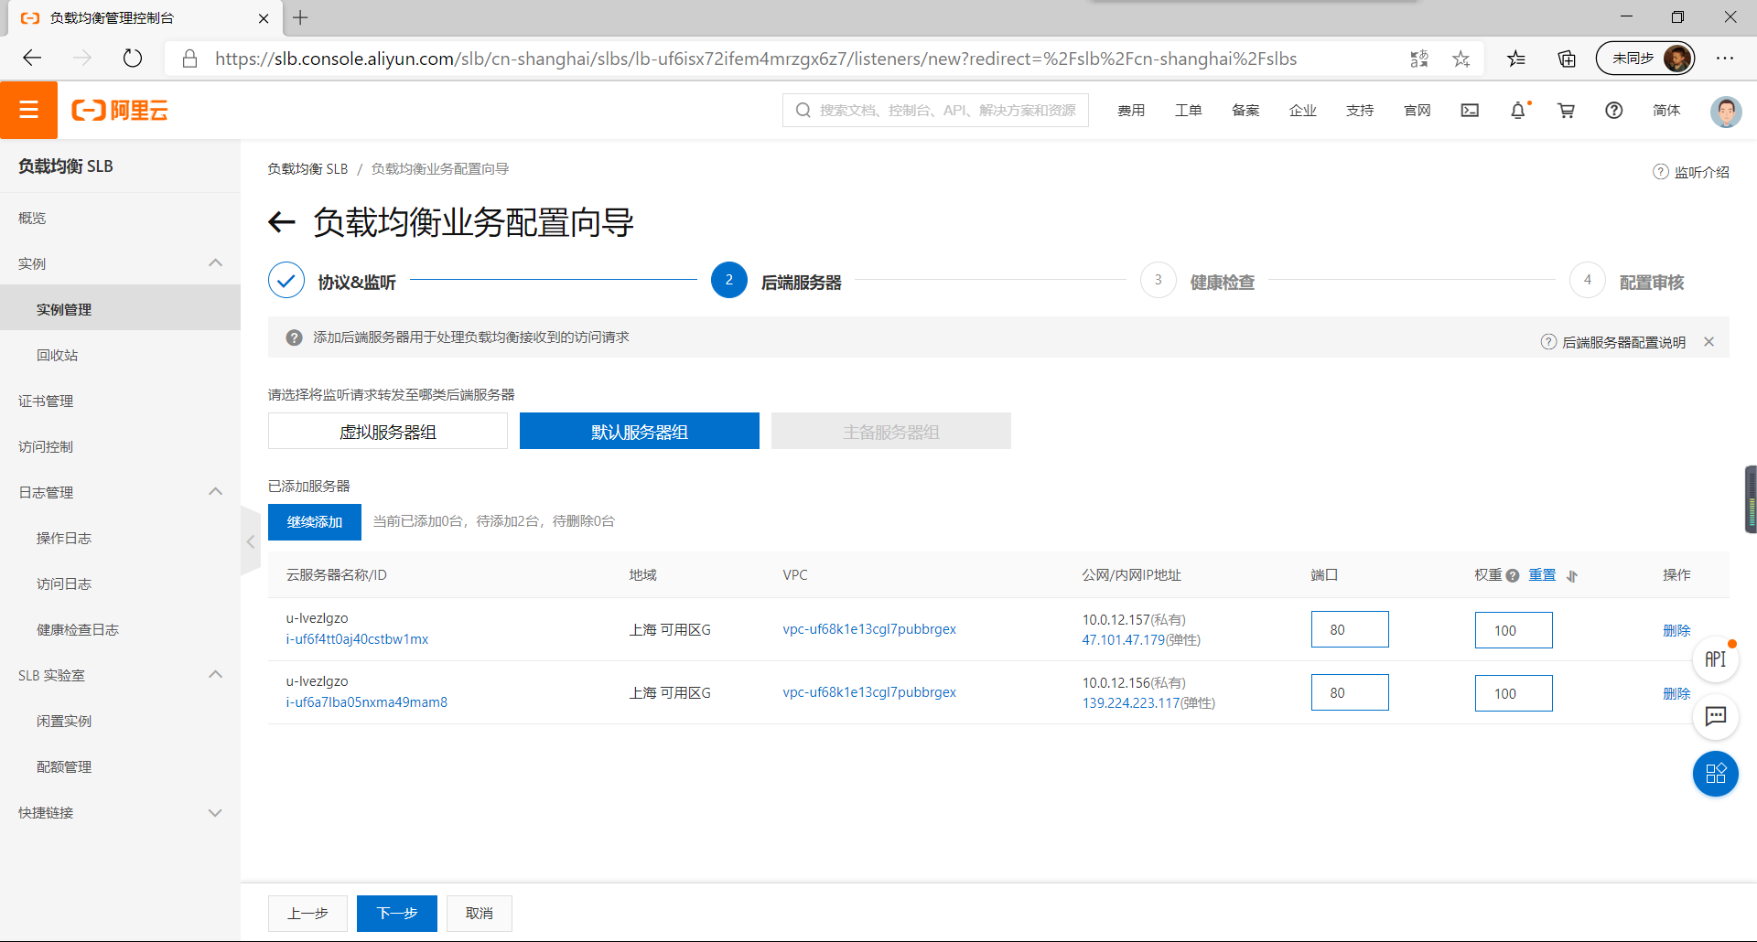The width and height of the screenshot is (1757, 942).
Task: Add page to favorites star
Action: pyautogui.click(x=1461, y=59)
